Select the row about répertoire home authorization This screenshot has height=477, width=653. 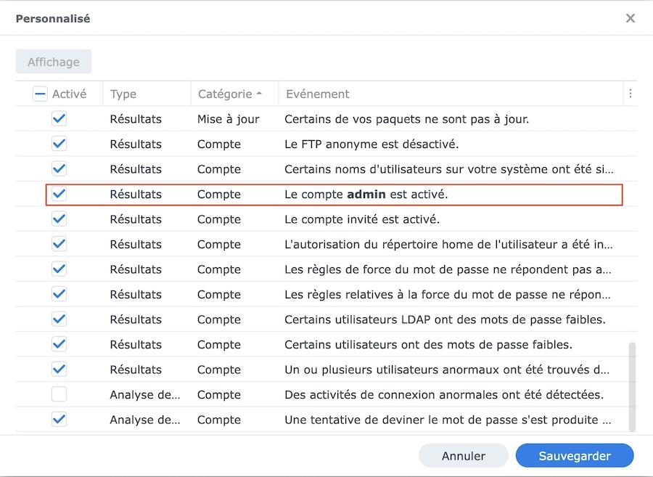point(448,244)
